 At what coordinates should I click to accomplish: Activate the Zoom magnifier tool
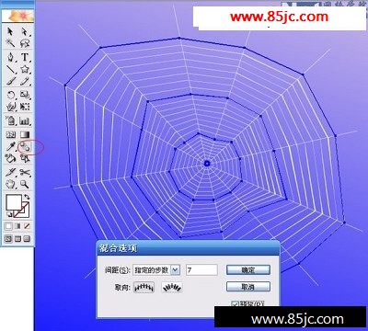[x=25, y=185]
